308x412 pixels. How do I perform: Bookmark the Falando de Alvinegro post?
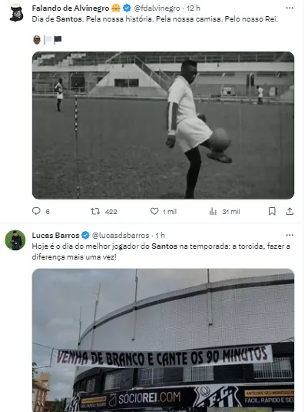[x=272, y=211]
